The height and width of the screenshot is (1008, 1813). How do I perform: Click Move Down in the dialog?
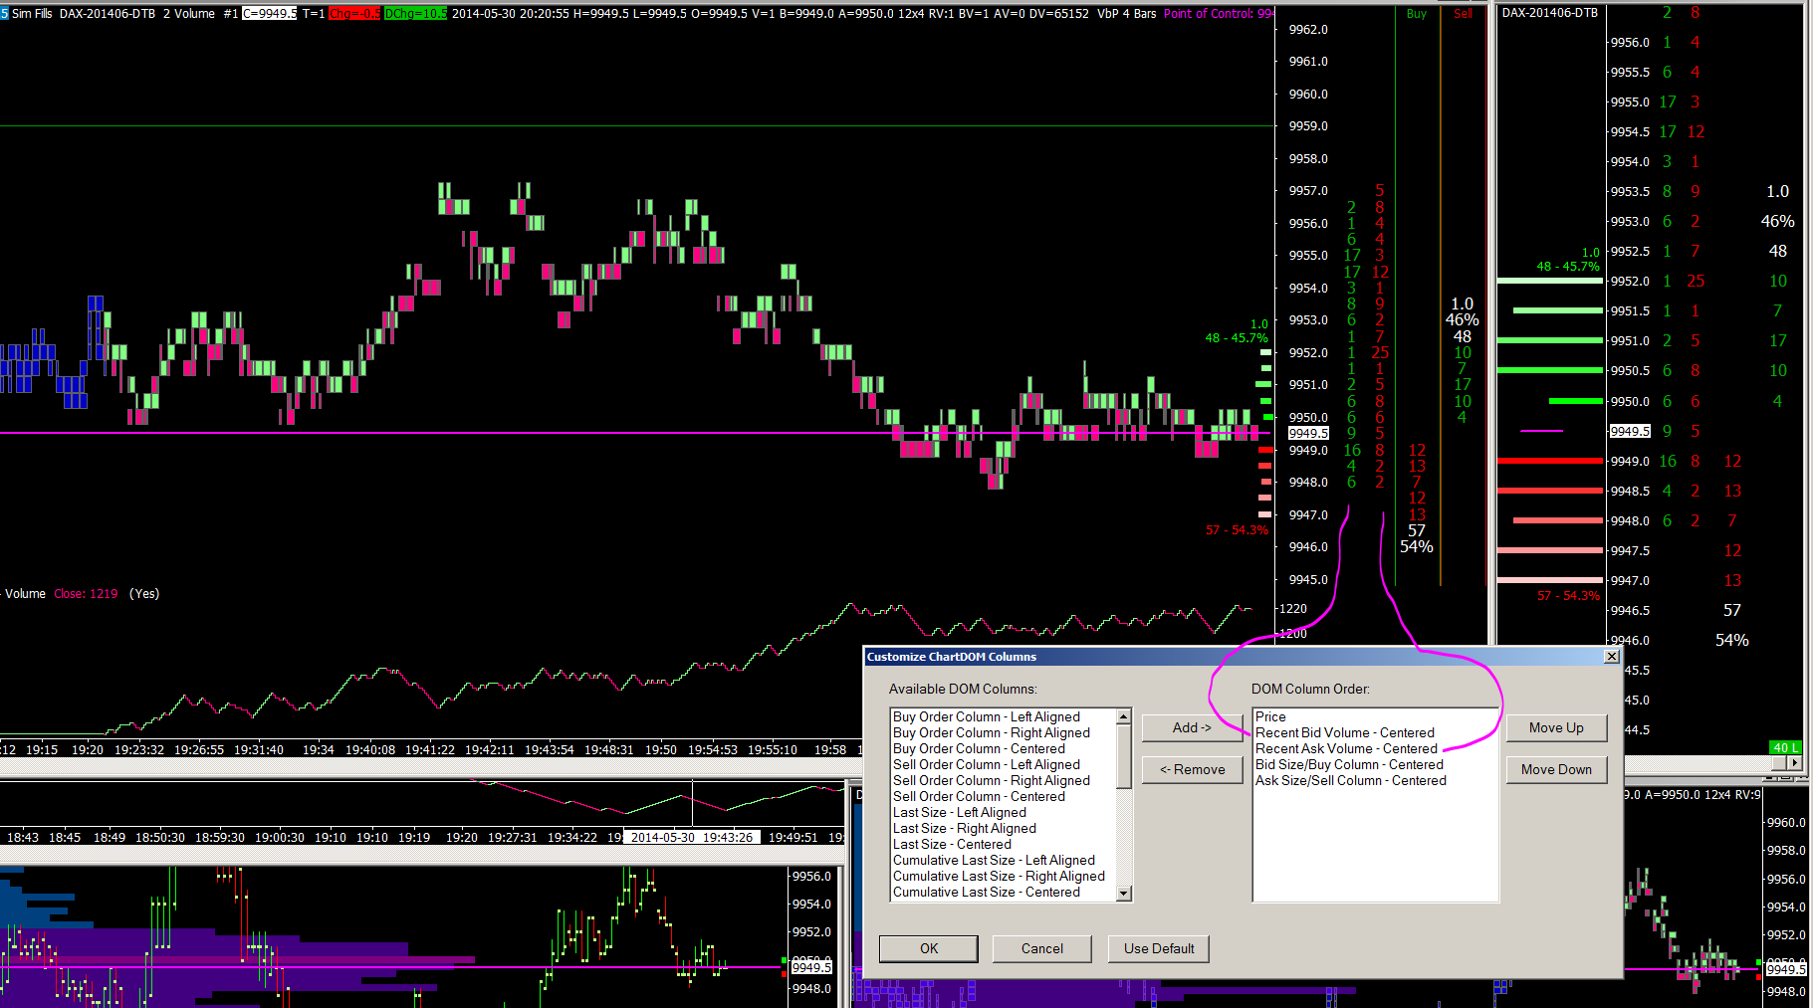coord(1555,770)
